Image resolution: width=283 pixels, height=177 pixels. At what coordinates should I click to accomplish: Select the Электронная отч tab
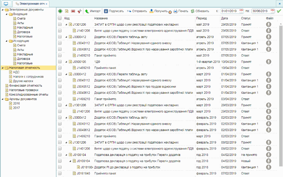point(30,4)
